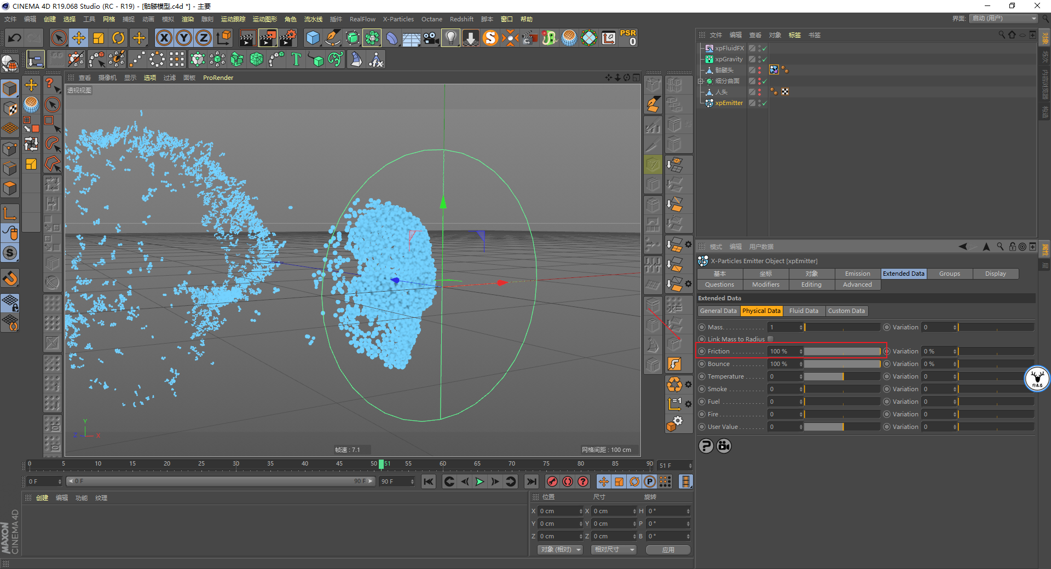Screen dimensions: 1051x569
Task: Open the General Data tab
Action: pos(718,311)
